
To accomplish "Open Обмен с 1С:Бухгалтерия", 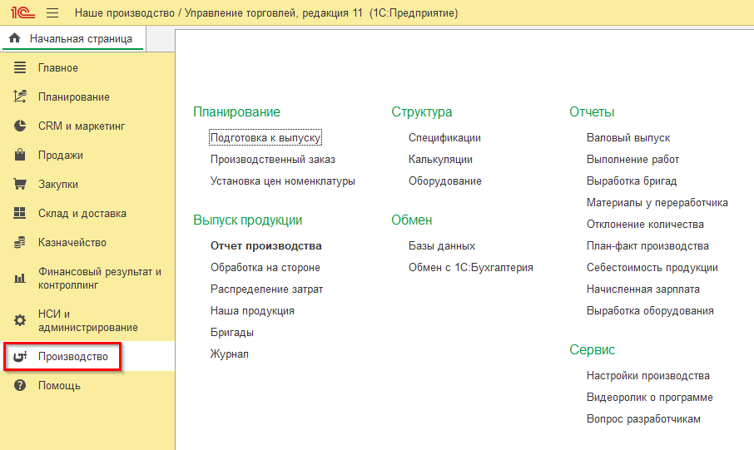I will 470,268.
